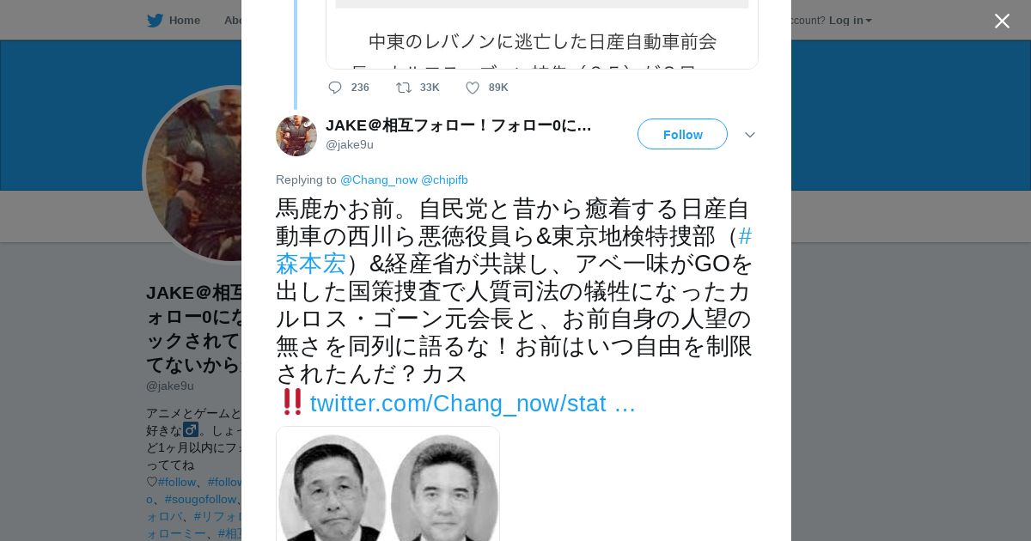Open the @Chang_now mention link
Viewport: 1031px width, 541px height.
pos(379,179)
